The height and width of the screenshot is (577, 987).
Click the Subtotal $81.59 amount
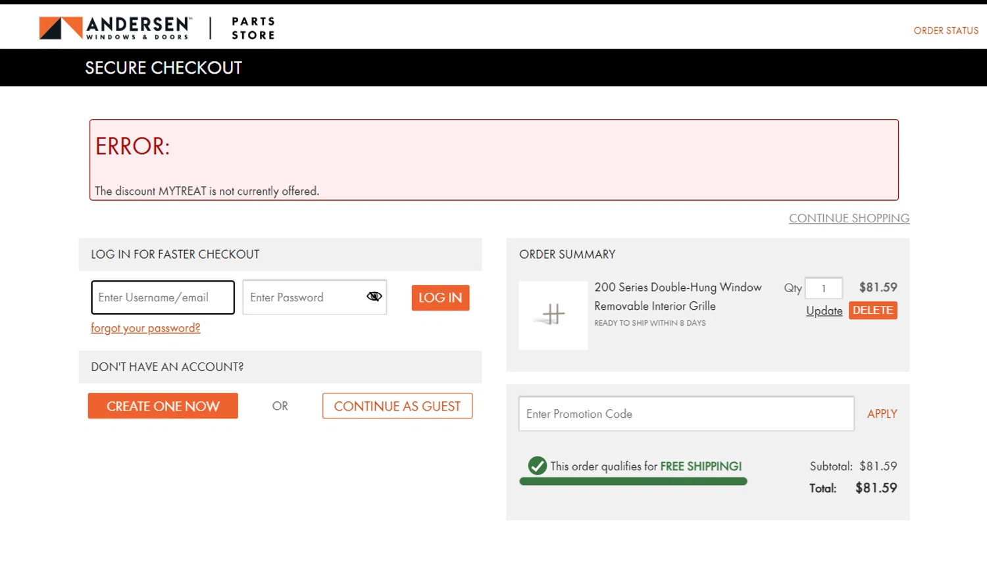[x=878, y=466]
